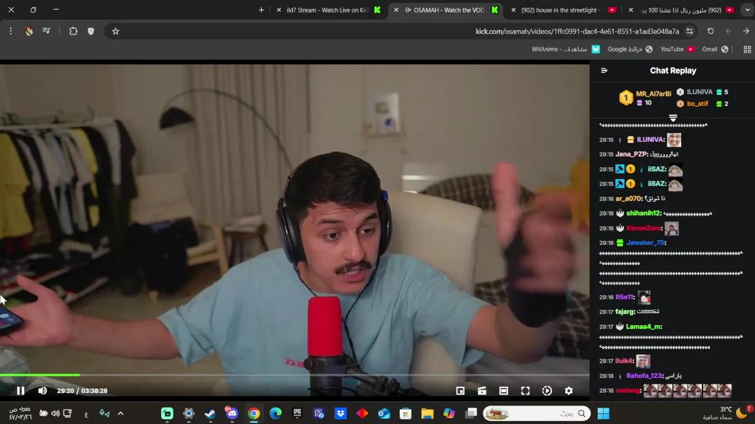The image size is (755, 424).
Task: Click username Jana_PZP in chat
Action: coord(632,154)
